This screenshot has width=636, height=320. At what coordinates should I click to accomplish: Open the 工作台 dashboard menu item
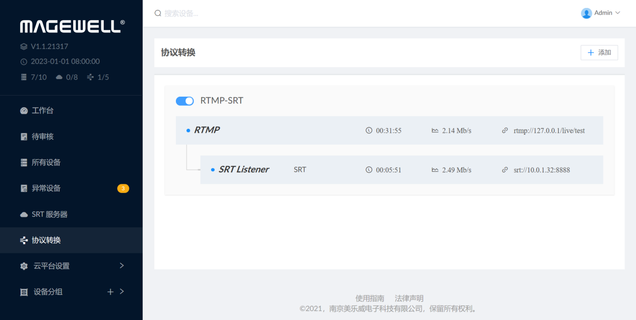point(43,111)
